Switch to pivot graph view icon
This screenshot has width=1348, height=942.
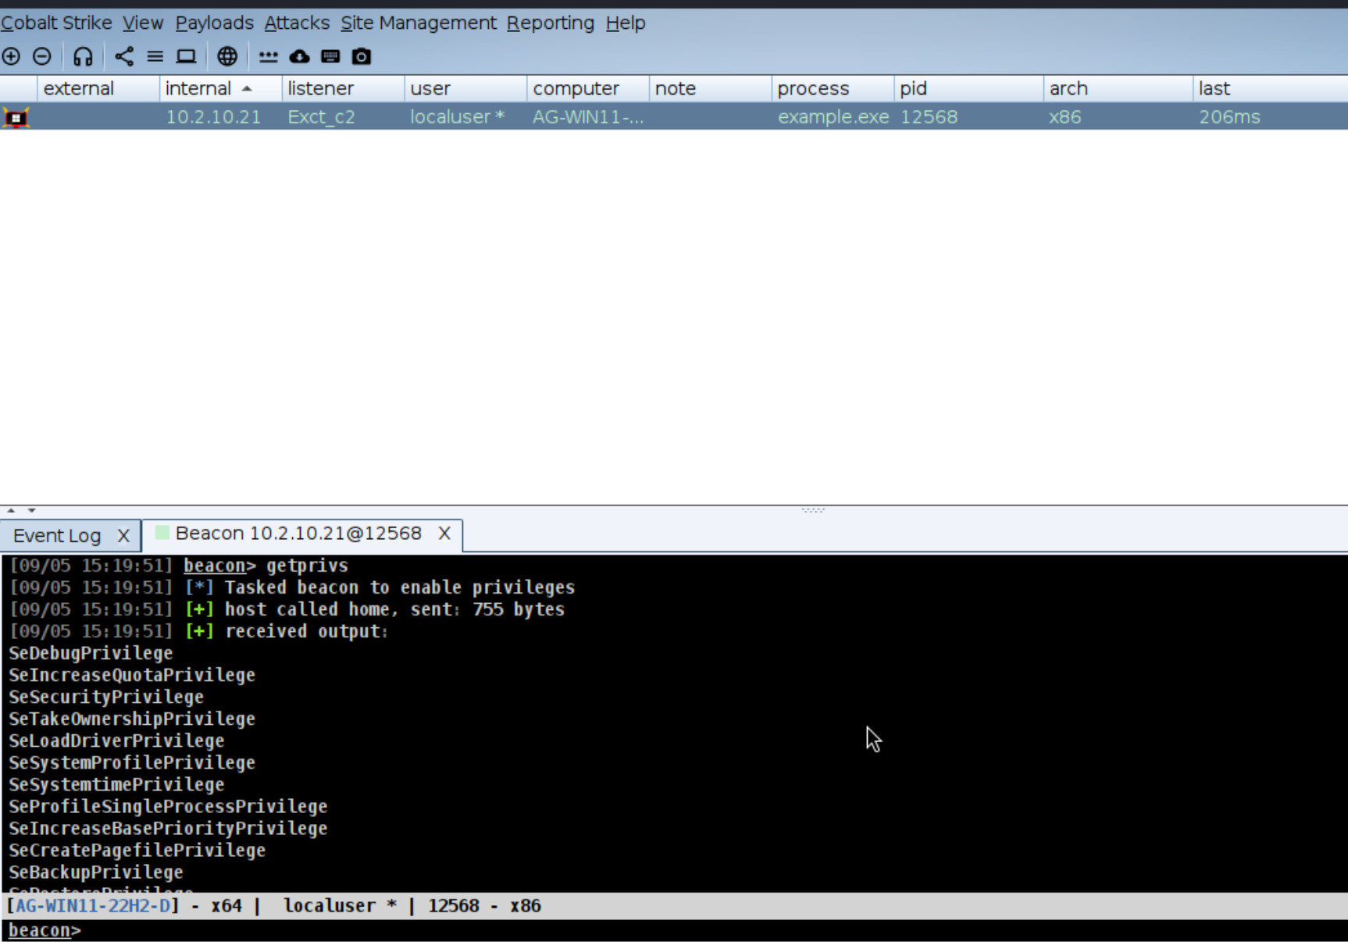pos(124,56)
